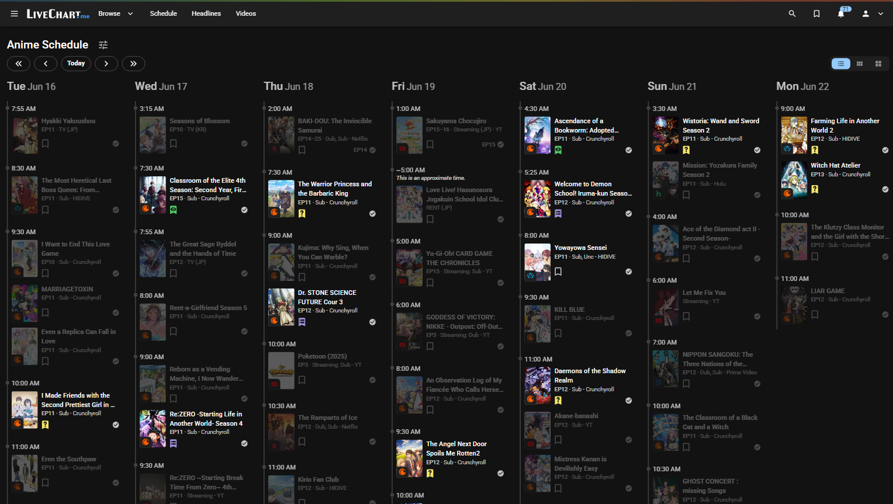Click yellow status icon for The Angel Next Door
893x504 pixels.
point(430,474)
